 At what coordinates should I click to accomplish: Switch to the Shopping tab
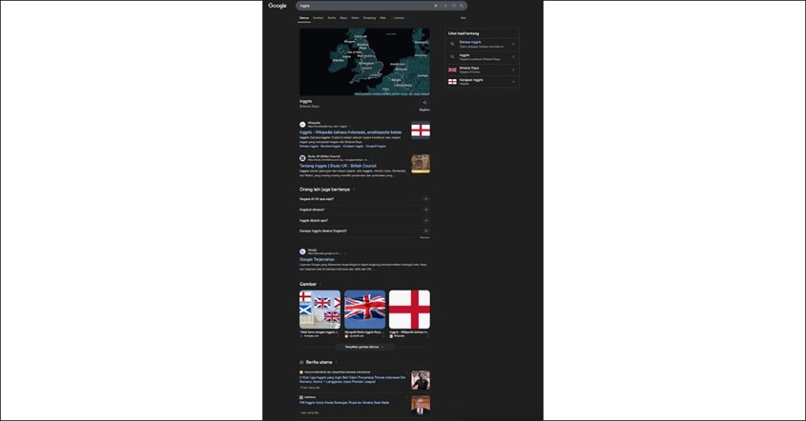pyautogui.click(x=369, y=18)
